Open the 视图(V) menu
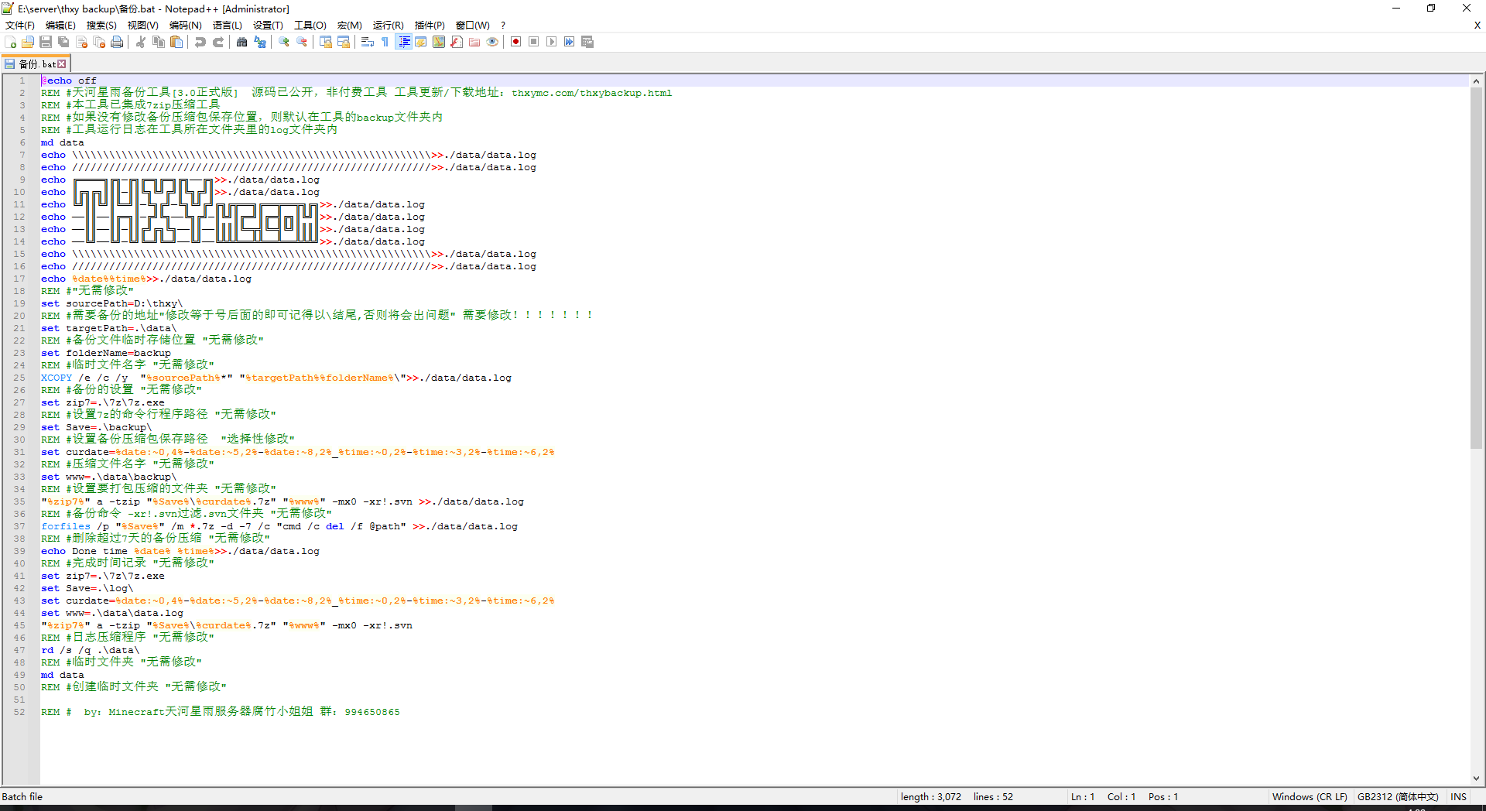 click(143, 26)
